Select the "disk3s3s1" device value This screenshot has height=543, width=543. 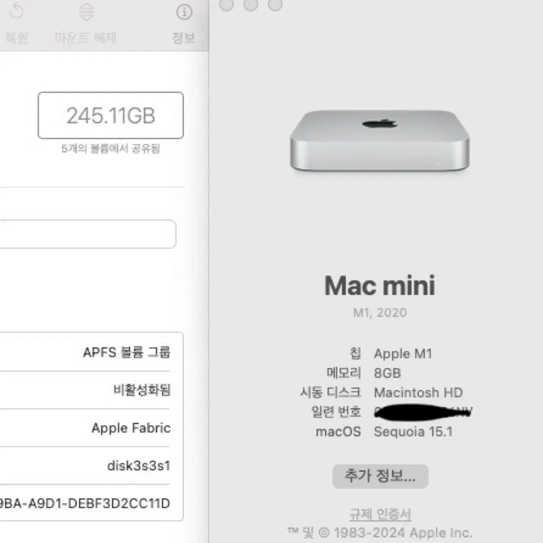pos(139,466)
